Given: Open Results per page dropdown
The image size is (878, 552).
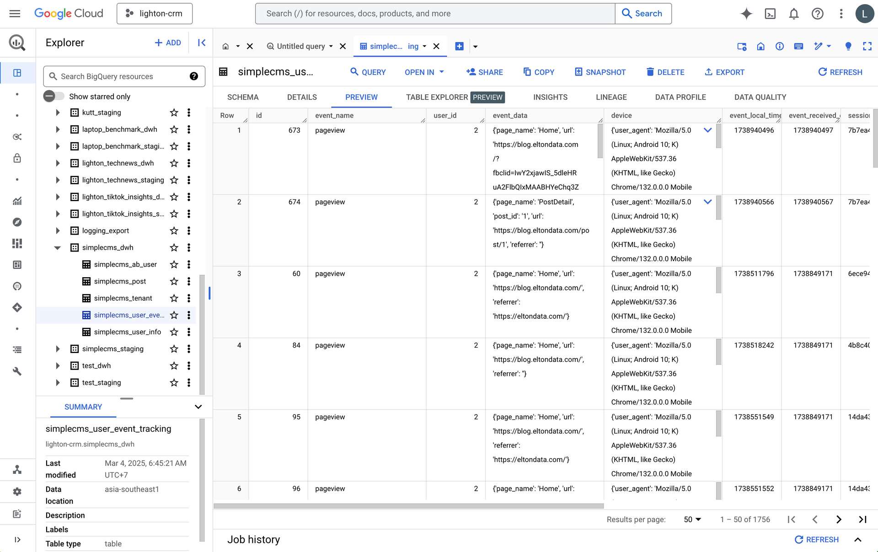Looking at the screenshot, I should [692, 520].
